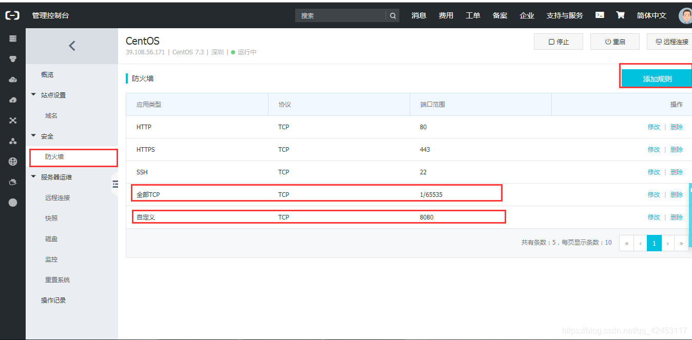Screen dimensions: 692x340
Task: Click the 添加规则 button
Action: 657,78
